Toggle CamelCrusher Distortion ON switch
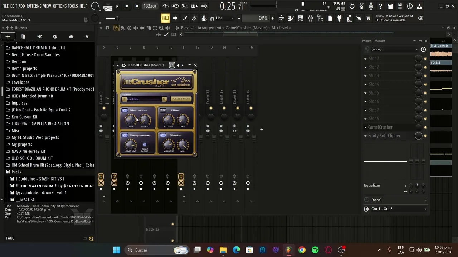The width and height of the screenshot is (458, 257). pos(125,110)
